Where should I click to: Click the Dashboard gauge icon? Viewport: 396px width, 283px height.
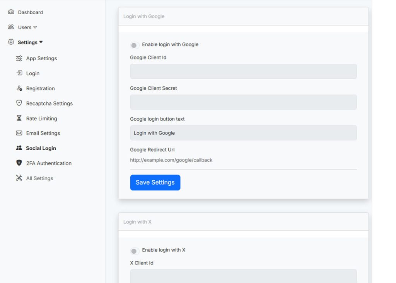click(x=11, y=12)
